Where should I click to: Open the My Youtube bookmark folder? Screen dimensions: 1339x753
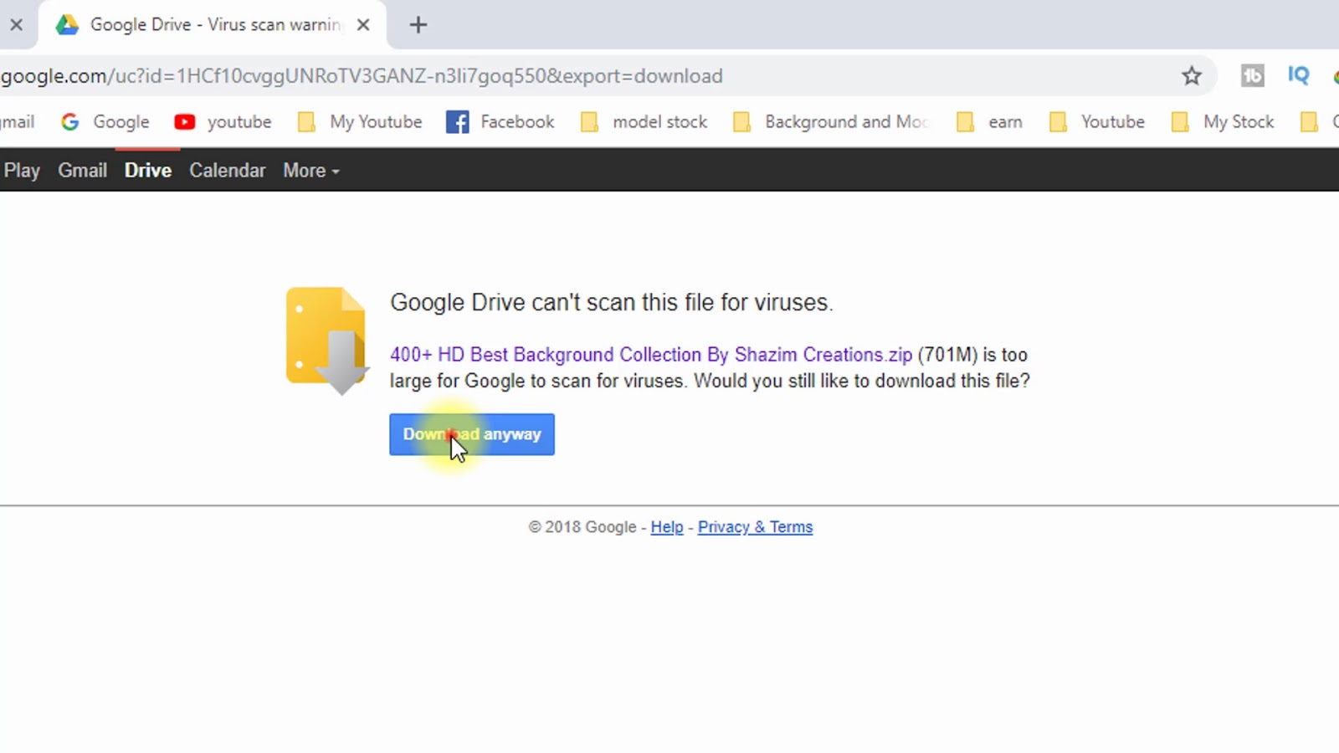coord(360,122)
